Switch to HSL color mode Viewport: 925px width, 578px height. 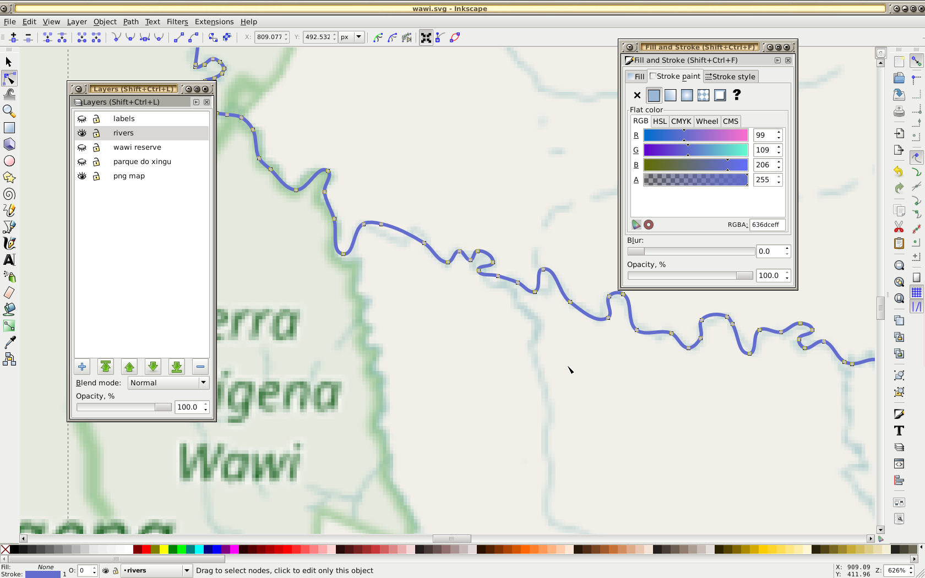click(x=660, y=121)
